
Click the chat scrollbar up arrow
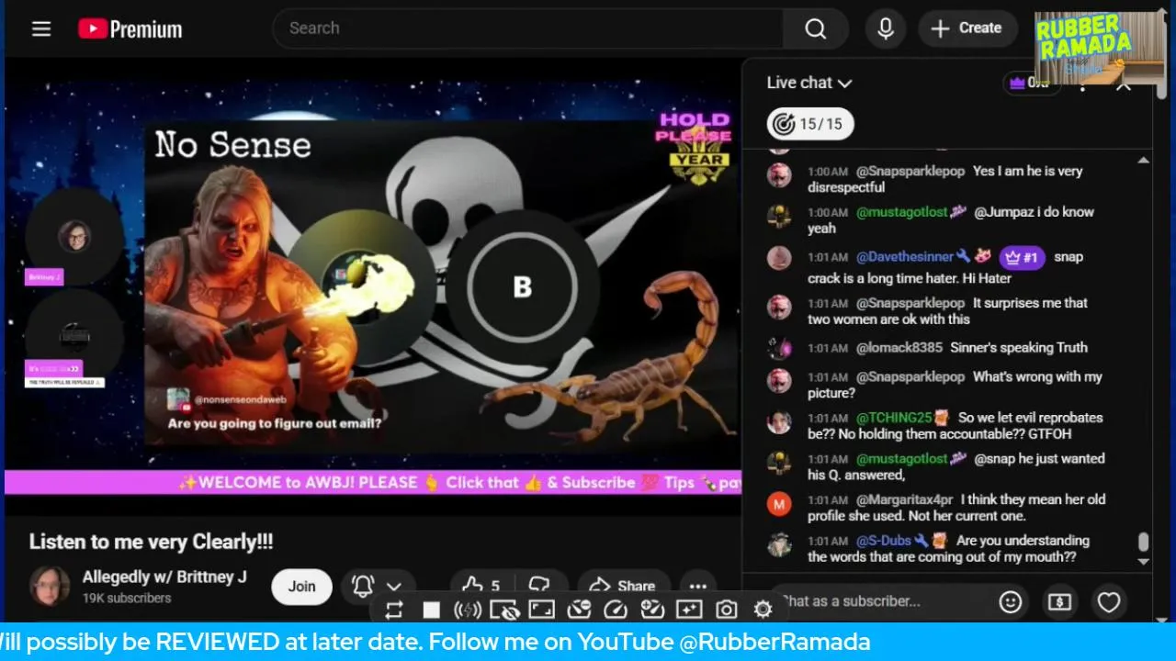pos(1143,160)
